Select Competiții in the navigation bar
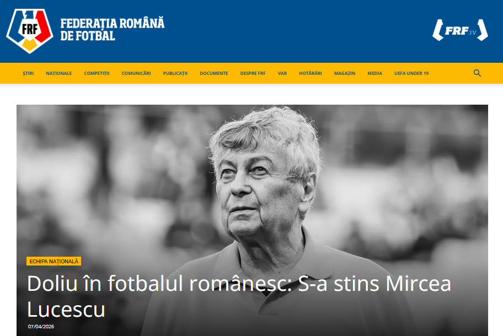This screenshot has height=336, width=503. (97, 73)
